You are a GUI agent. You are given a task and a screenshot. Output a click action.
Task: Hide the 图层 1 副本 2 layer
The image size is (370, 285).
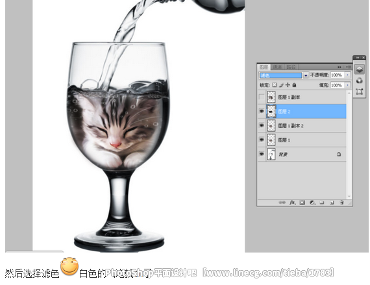tap(262, 125)
